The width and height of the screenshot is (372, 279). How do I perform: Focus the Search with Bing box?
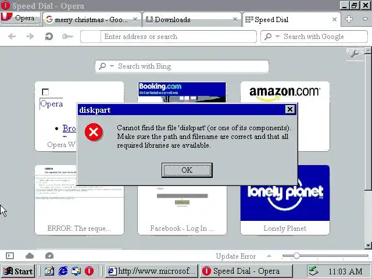coord(182,66)
